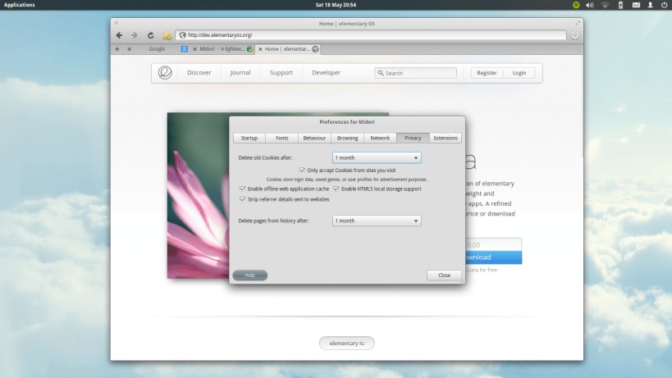Close the Midori tab with its X

(x=194, y=49)
